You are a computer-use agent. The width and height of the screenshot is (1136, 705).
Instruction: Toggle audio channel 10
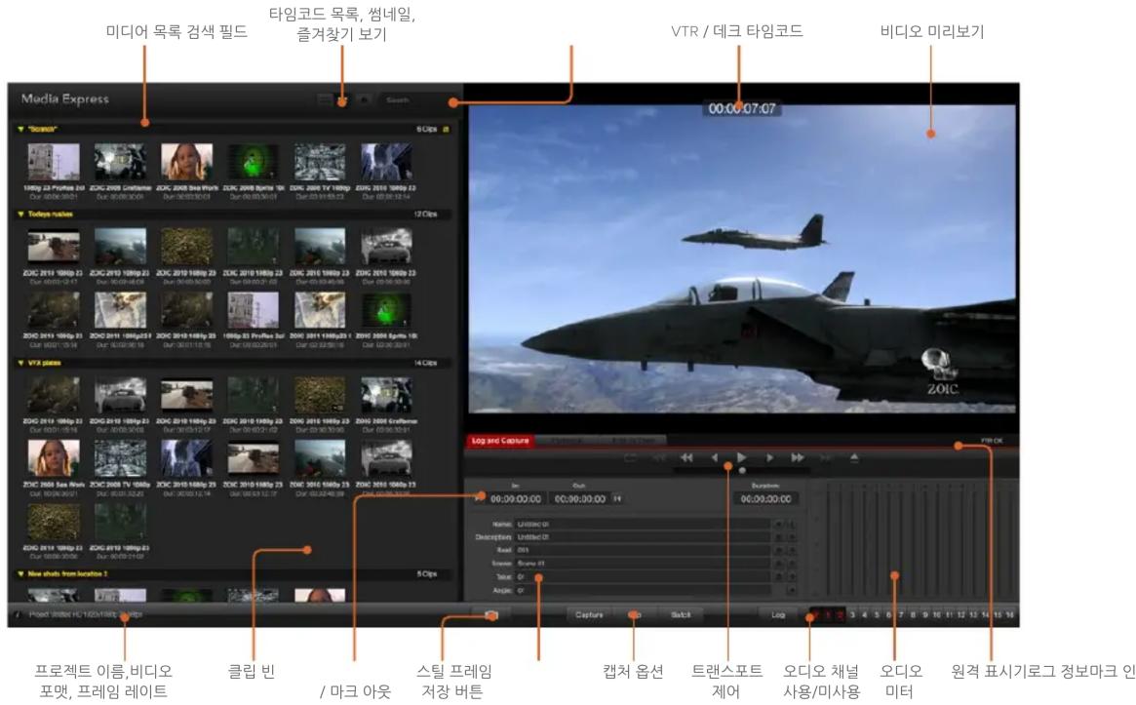(937, 615)
